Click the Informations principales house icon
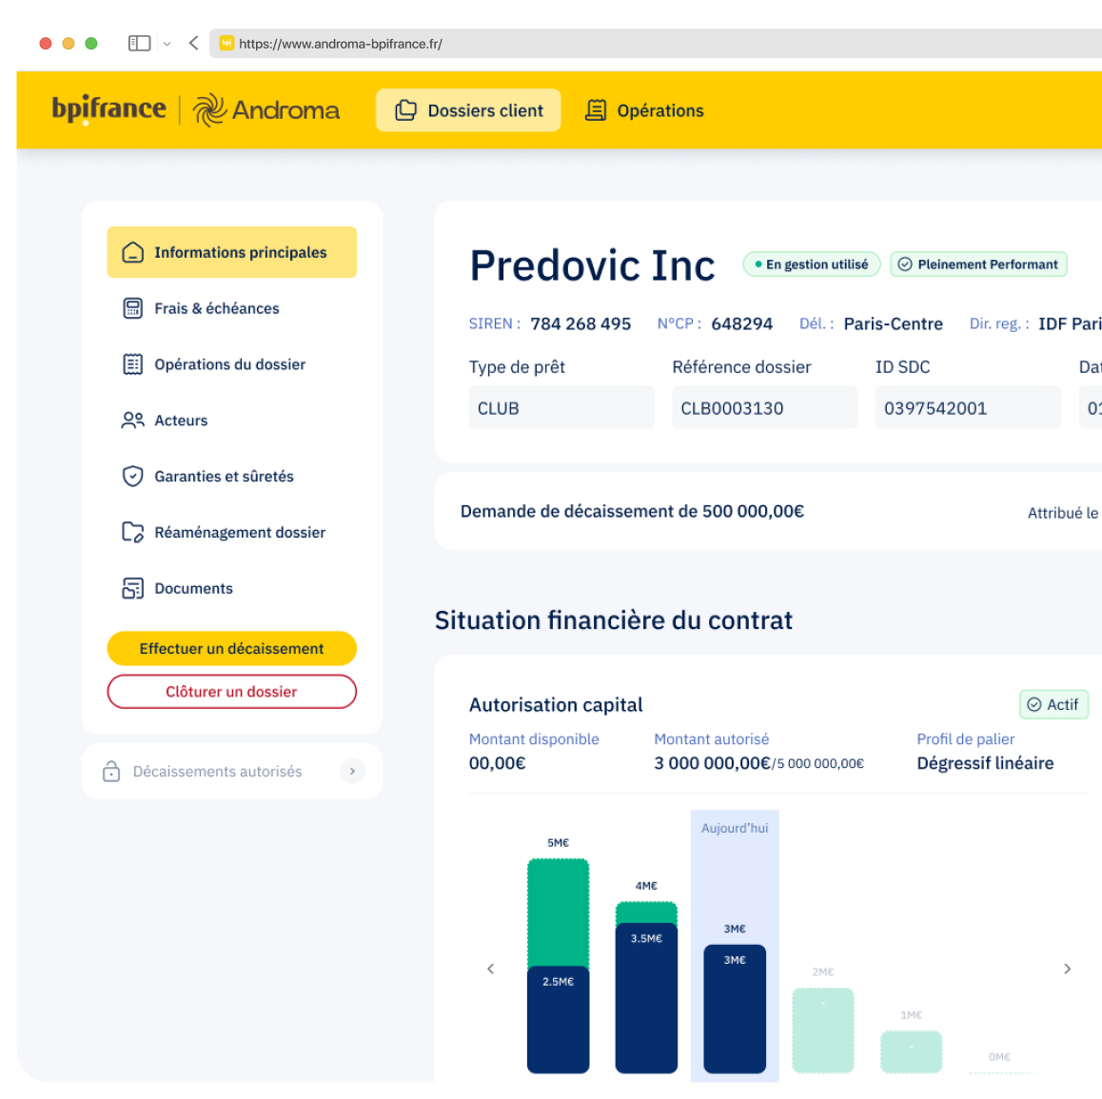Screen dimensions: 1102x1099 click(133, 253)
